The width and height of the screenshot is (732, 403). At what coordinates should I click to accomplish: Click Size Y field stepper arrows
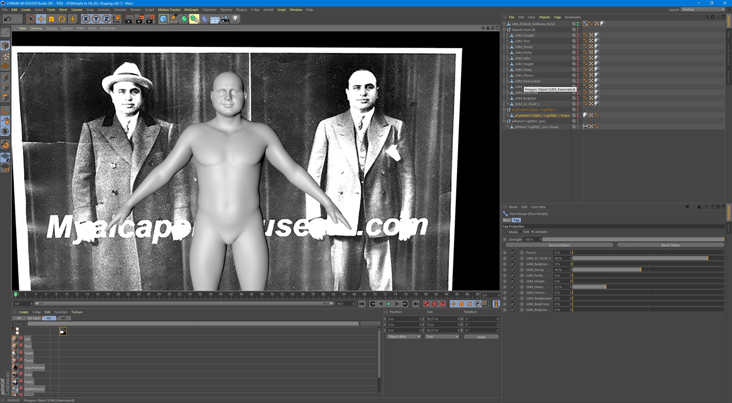tap(459, 325)
